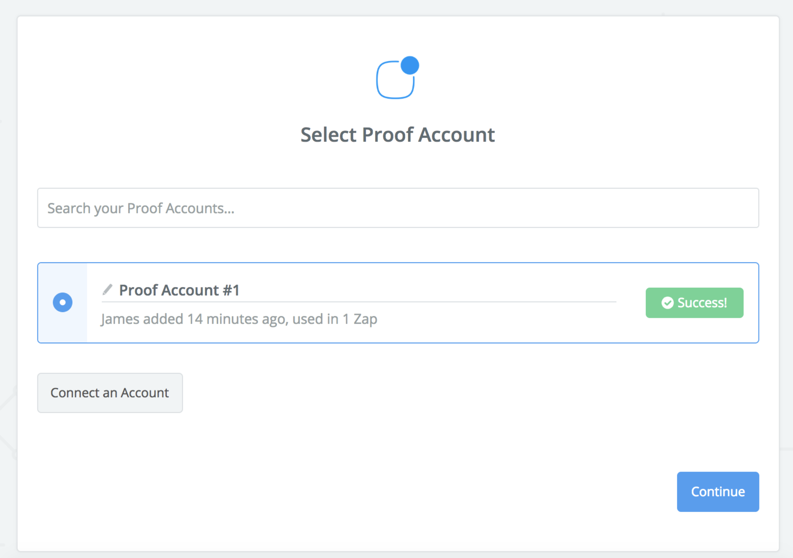Click the word "Success!" in the badge
Image resolution: width=793 pixels, height=558 pixels.
(x=702, y=303)
